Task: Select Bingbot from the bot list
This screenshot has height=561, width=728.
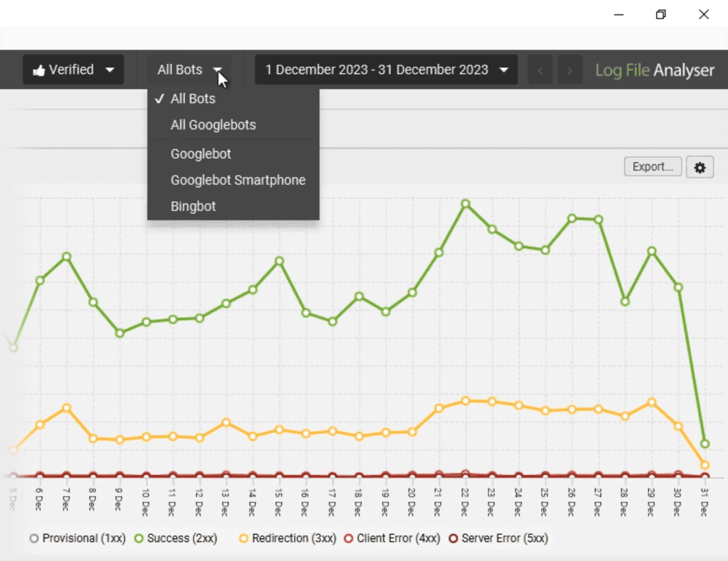Action: (193, 206)
